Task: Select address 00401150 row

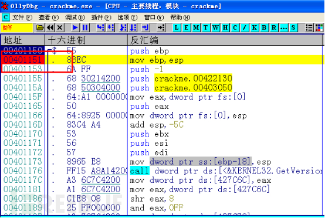Action: (162, 51)
